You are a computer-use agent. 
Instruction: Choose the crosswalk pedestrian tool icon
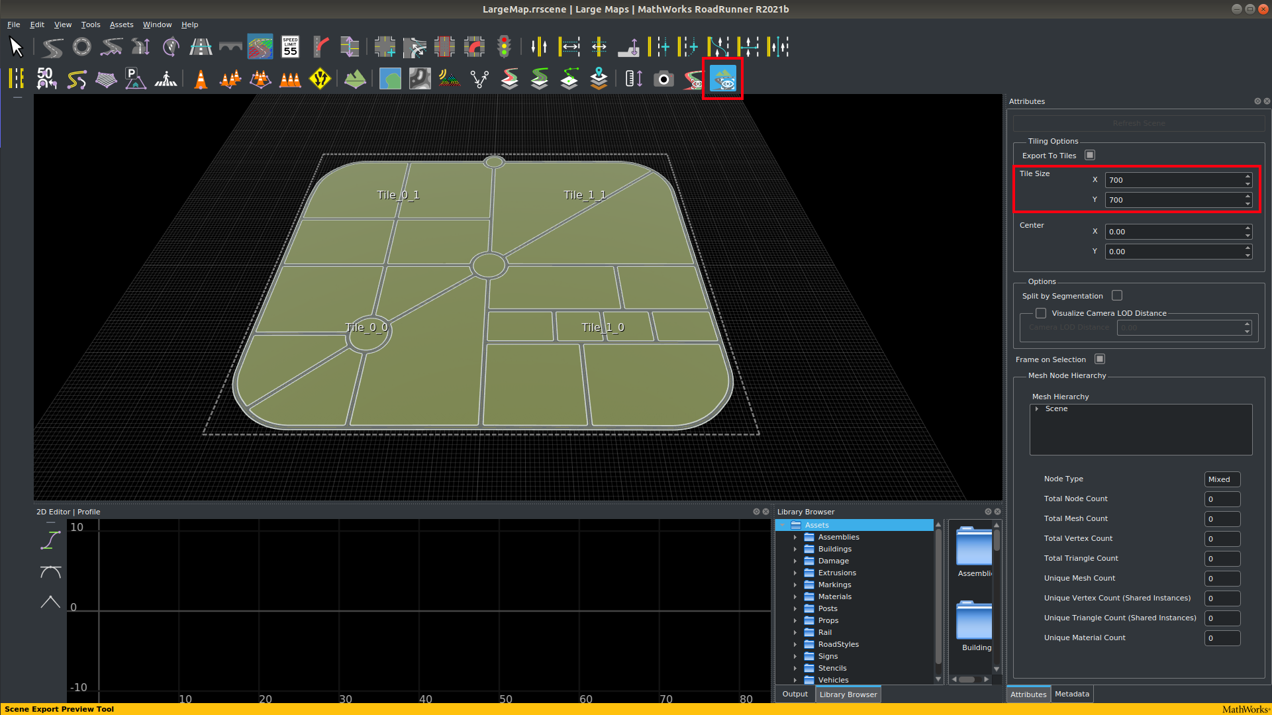point(166,79)
